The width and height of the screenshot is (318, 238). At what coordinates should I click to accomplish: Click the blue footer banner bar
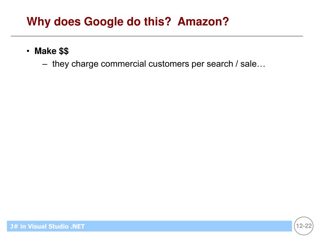coord(149,226)
